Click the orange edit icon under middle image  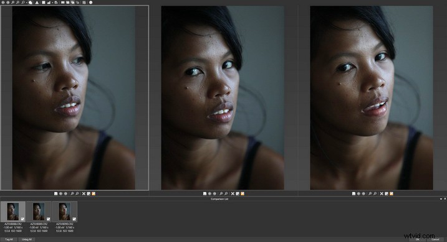(243, 193)
